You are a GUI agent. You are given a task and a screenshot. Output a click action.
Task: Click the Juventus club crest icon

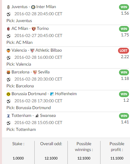8,7
